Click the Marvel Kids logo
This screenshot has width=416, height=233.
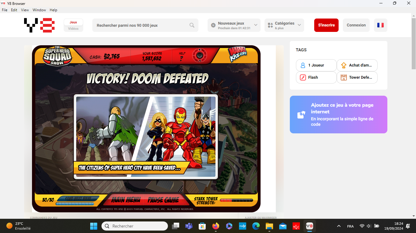[237, 55]
